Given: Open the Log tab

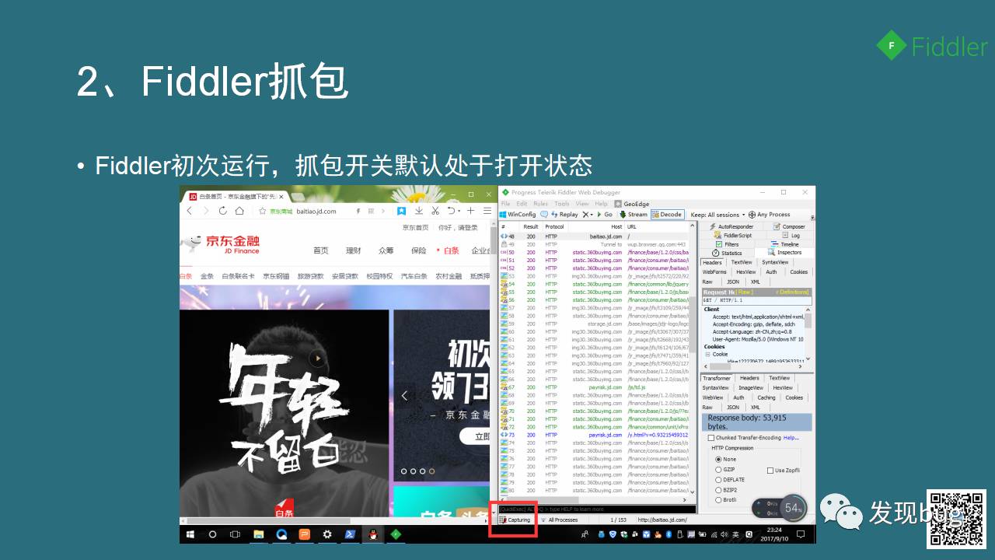Looking at the screenshot, I should point(791,235).
